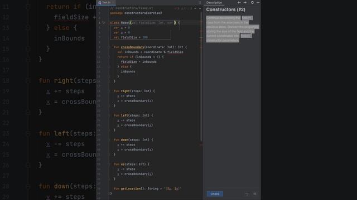Screen dimensions: 357x200
Task: Click the gutter icon beside class Robot
Action: tap(104, 23)
